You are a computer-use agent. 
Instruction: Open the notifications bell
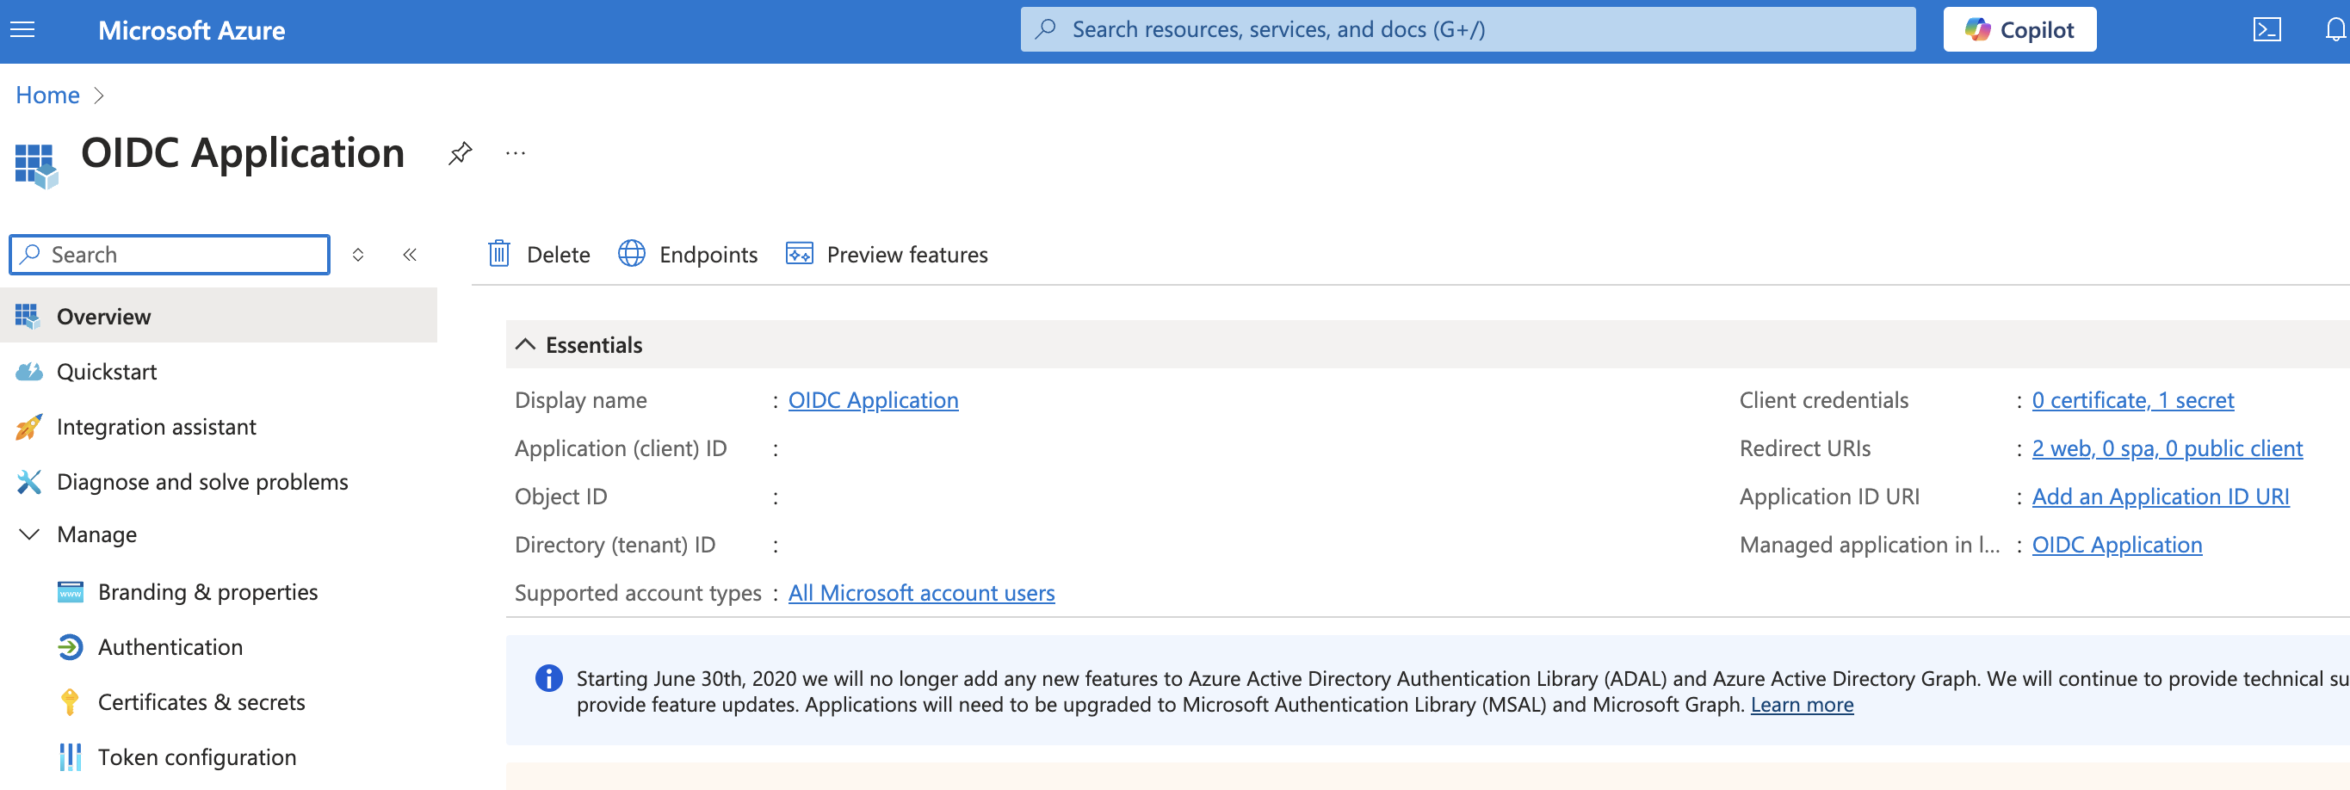tap(2335, 30)
